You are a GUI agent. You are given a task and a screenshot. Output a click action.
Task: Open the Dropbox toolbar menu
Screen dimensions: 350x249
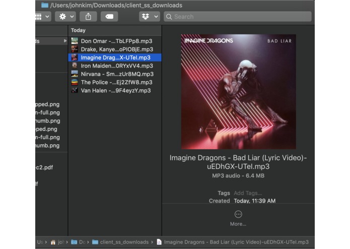(150, 17)
